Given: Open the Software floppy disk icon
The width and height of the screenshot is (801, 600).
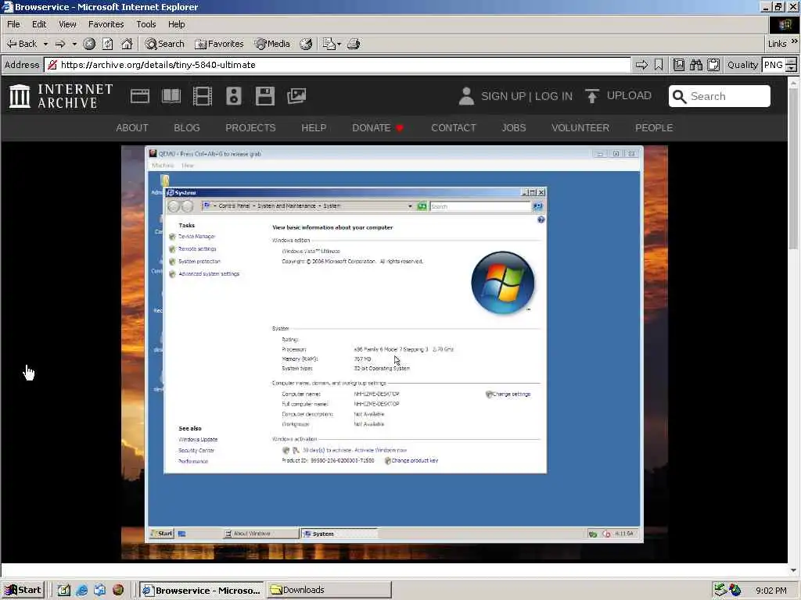Looking at the screenshot, I should 265,96.
